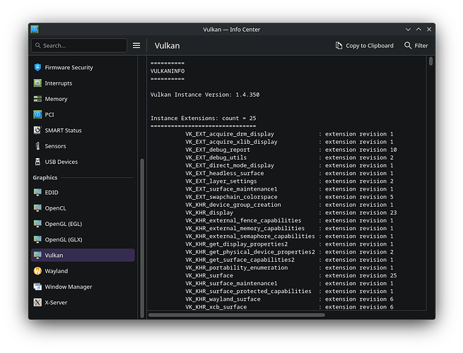Image resolution: width=463 pixels, height=353 pixels.
Task: Click the Sensors thermometer icon
Action: pyautogui.click(x=37, y=146)
